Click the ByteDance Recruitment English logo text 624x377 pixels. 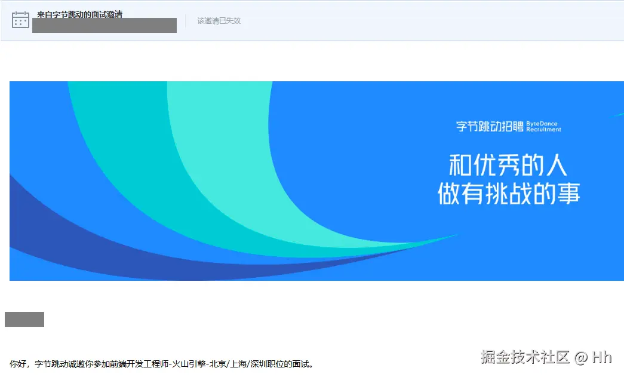[x=543, y=127]
